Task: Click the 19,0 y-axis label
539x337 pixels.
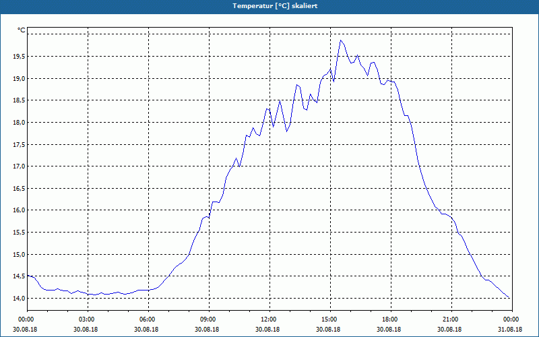Action: click(x=20, y=79)
